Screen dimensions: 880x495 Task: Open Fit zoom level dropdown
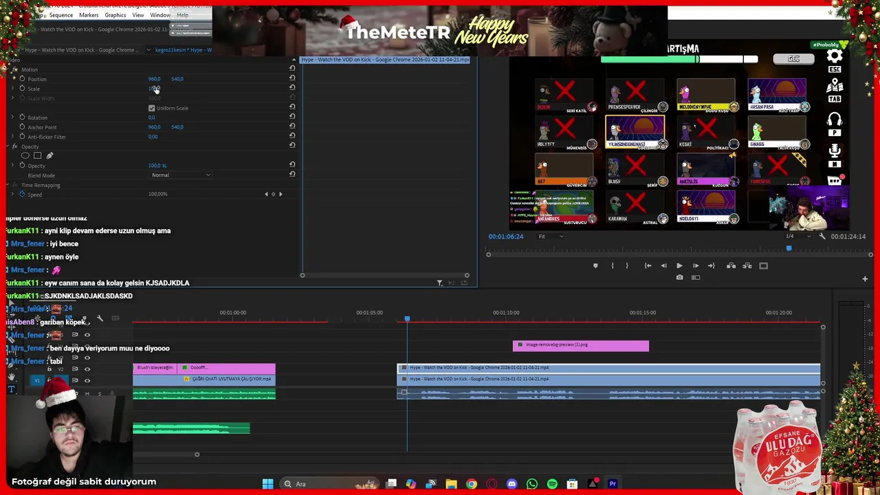551,236
